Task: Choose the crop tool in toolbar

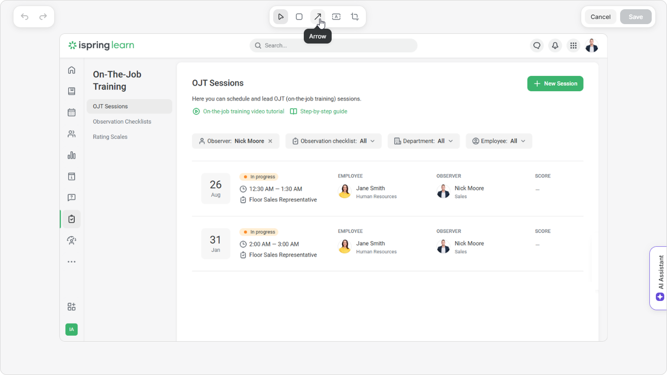Action: click(355, 17)
